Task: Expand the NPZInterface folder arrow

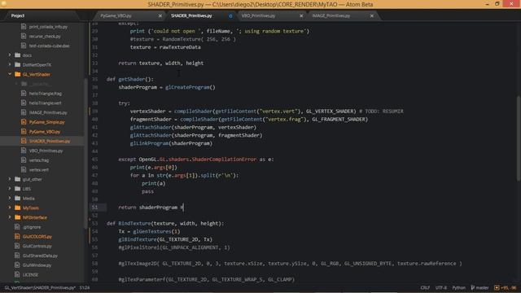Action: click(10, 217)
